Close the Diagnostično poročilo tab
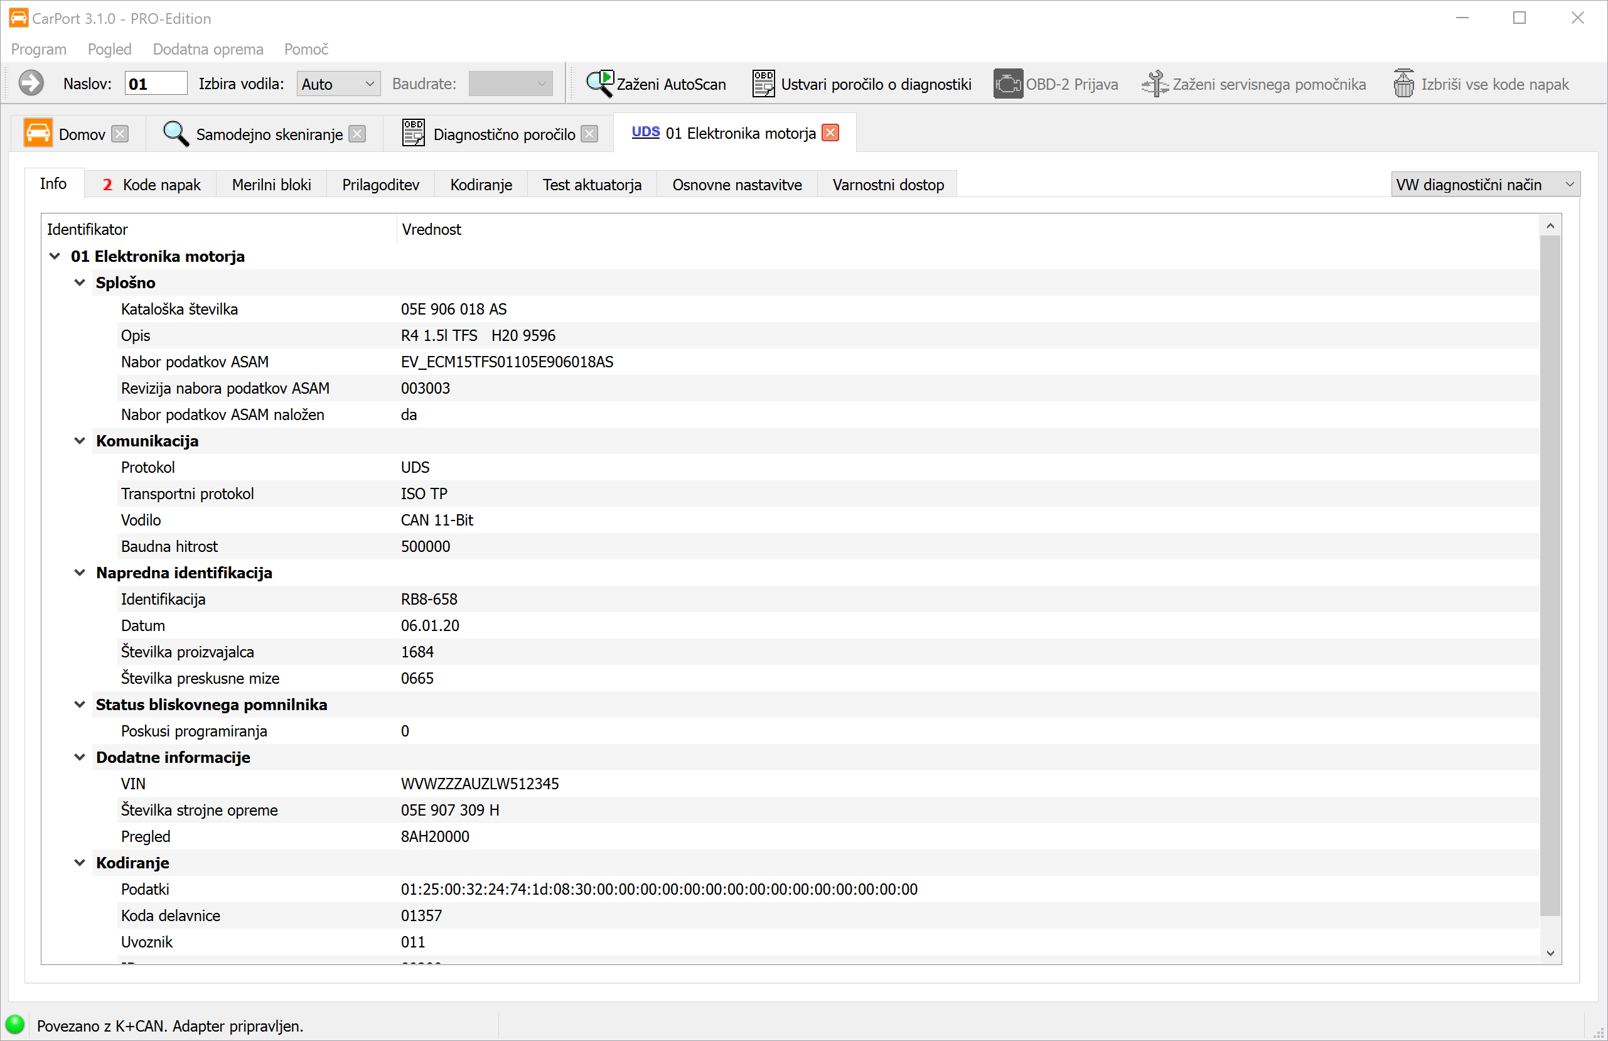The width and height of the screenshot is (1608, 1041). coord(590,134)
